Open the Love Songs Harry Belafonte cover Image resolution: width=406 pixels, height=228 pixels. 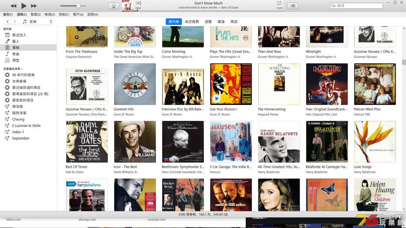375,142
